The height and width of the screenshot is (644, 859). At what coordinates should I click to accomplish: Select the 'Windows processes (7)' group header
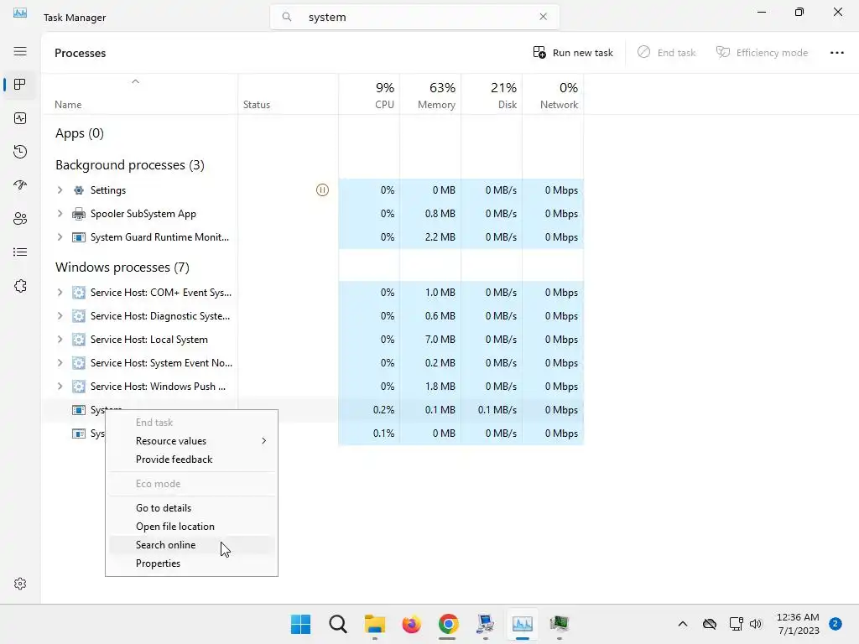pos(122,267)
